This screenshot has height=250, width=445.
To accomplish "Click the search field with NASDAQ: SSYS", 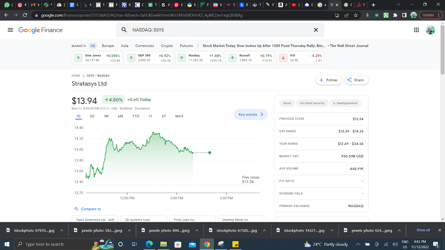I will (220, 30).
